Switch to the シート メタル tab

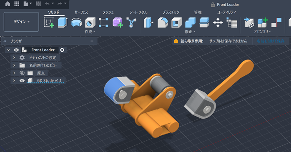click(138, 12)
